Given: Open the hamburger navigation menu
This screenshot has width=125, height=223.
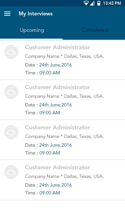Looking at the screenshot, I should coord(7,14).
